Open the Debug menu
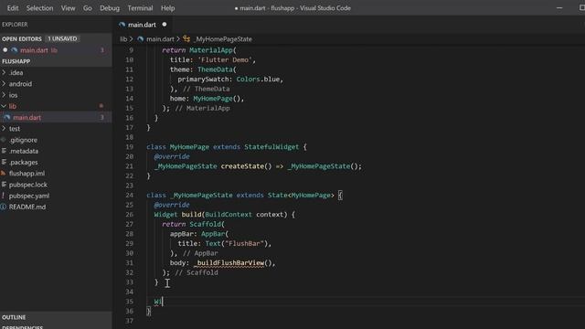Viewport: 585px width, 329px height. [110, 8]
